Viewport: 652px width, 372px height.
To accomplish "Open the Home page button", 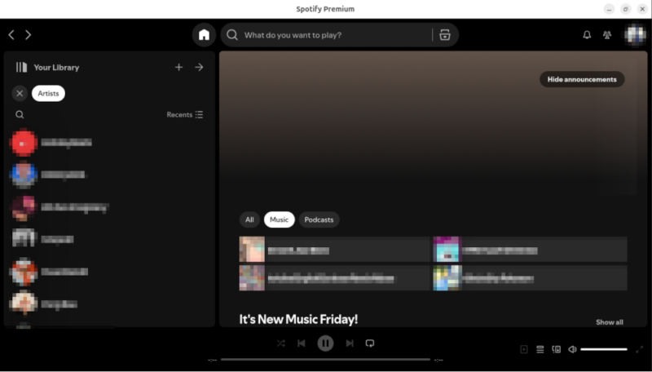I will (205, 35).
